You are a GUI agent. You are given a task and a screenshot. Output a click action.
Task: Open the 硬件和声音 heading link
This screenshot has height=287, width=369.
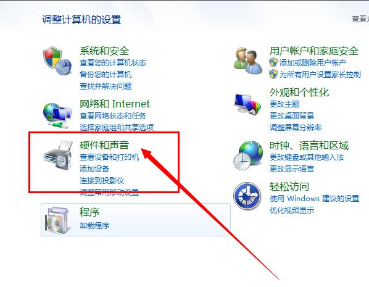(x=104, y=145)
